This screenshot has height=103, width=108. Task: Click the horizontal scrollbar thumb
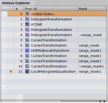[31, 101]
